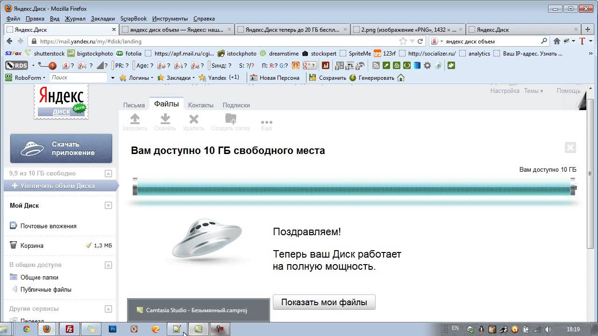Click the gear icon in RDS bar

[x=427, y=65]
